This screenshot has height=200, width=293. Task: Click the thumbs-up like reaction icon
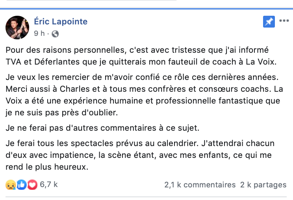tap(22, 185)
